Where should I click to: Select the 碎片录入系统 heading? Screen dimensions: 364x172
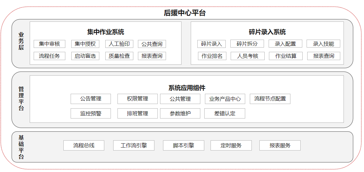point(267,32)
